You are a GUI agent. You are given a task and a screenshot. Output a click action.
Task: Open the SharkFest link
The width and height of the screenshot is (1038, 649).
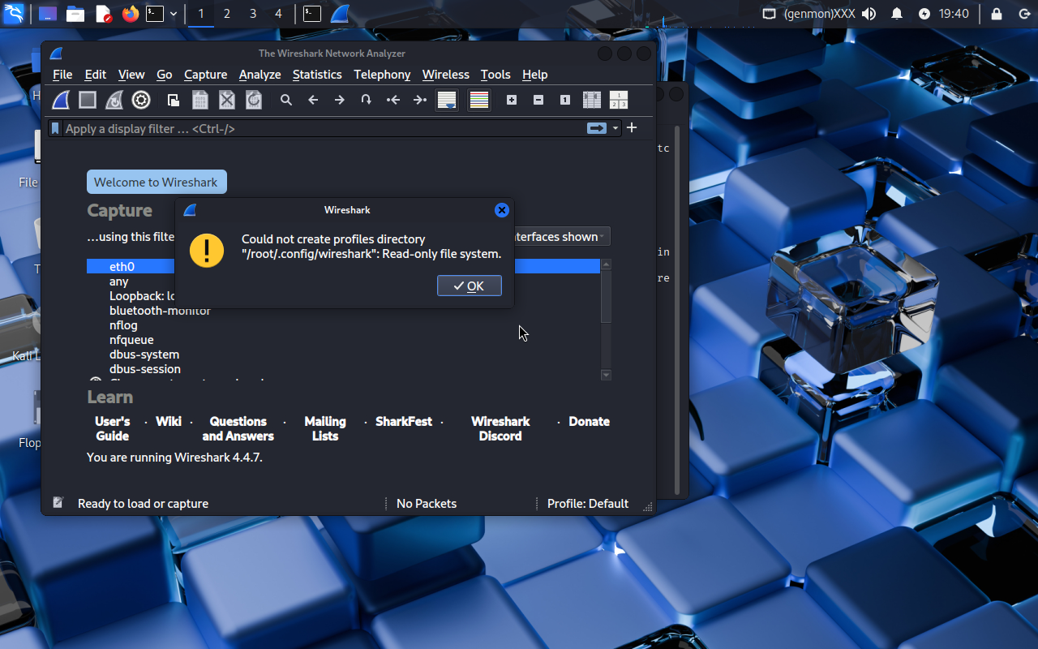pyautogui.click(x=404, y=421)
